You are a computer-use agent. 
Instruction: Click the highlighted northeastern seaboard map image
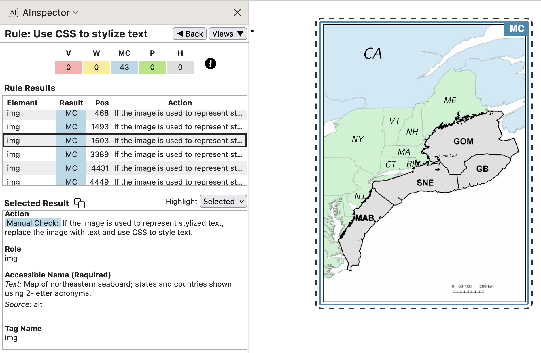point(424,172)
